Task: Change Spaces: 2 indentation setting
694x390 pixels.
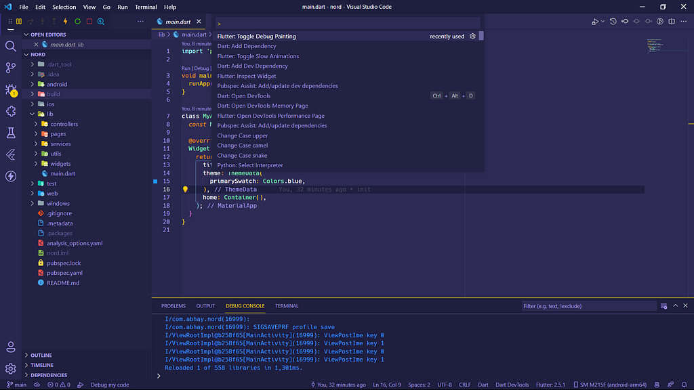Action: [419, 385]
